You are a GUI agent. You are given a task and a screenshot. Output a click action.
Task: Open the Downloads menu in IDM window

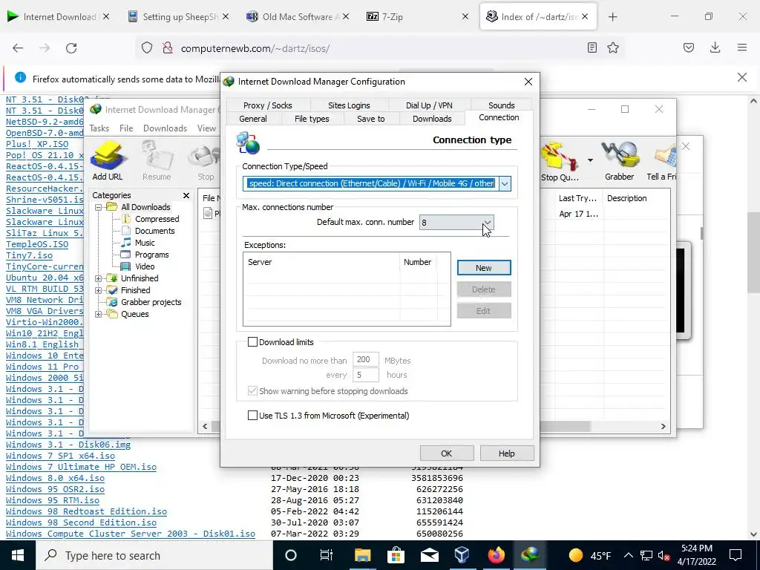[x=165, y=128]
